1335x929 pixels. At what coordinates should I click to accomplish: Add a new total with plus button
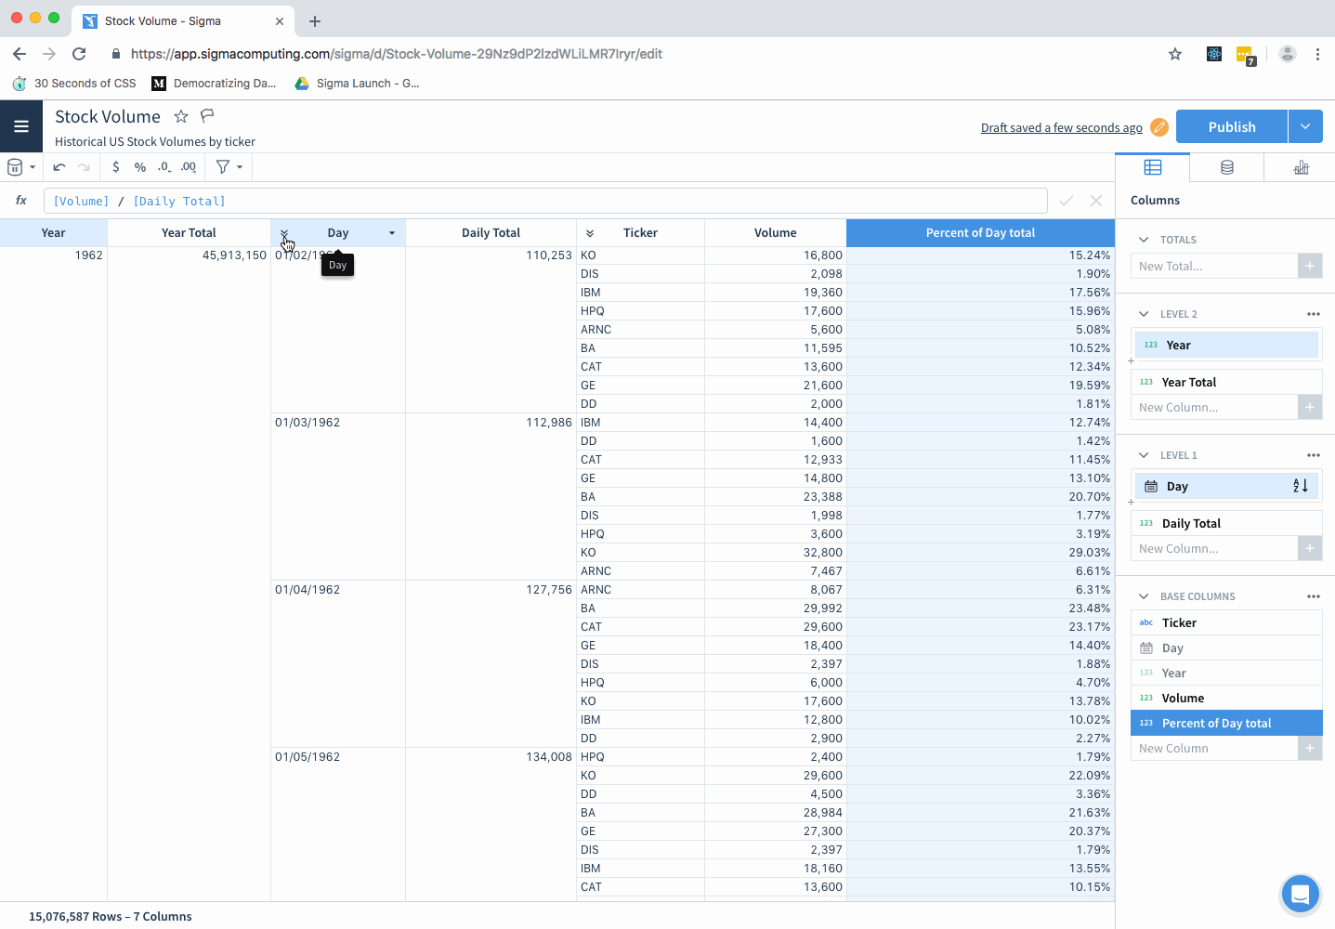point(1310,266)
